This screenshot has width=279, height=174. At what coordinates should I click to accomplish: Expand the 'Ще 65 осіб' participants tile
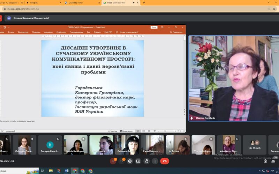254,145
